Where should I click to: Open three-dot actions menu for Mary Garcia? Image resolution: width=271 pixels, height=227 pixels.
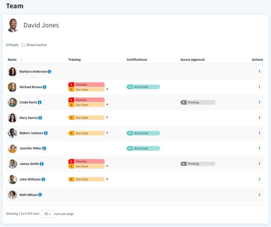pos(259,118)
